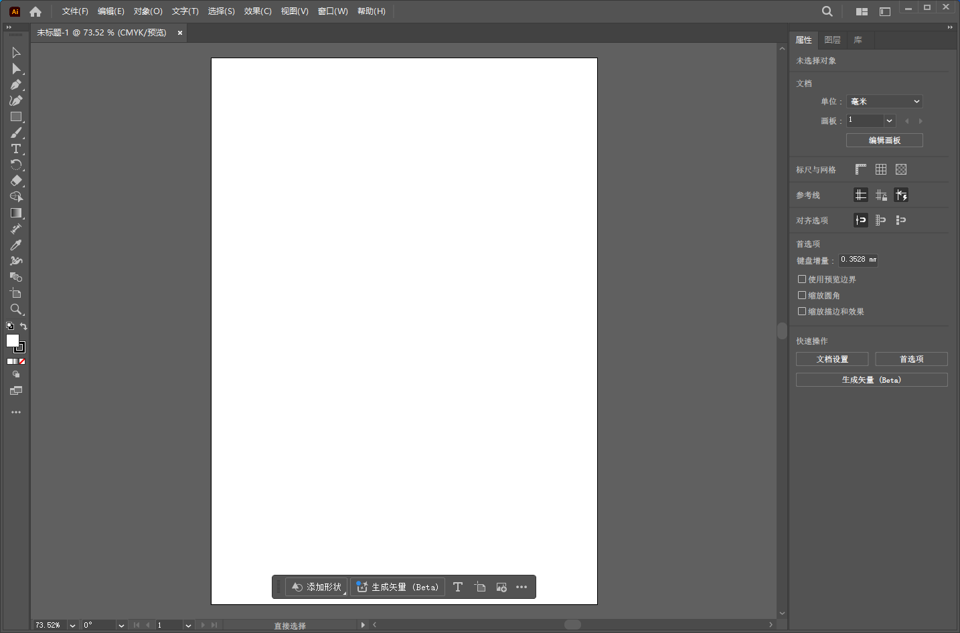Toggle the transparency grid icon
Screen dimensions: 960x633
pyautogui.click(x=901, y=169)
